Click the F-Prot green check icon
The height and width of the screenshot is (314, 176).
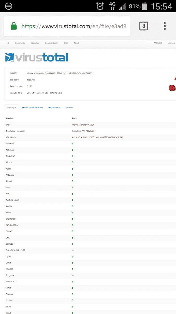72,288
